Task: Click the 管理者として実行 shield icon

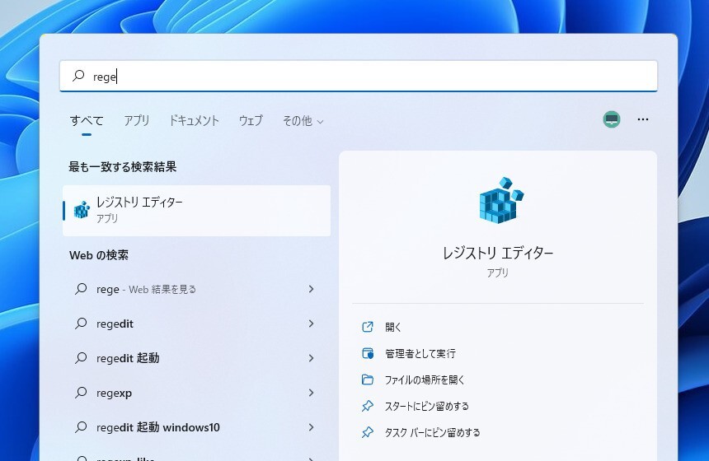Action: coord(368,353)
